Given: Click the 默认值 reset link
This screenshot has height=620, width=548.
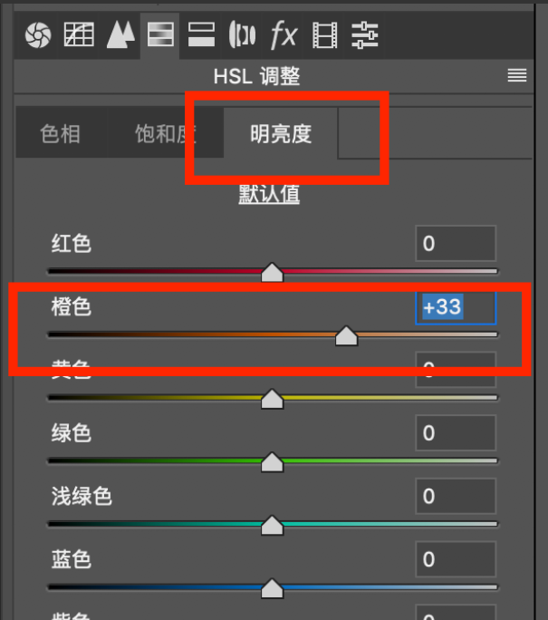Looking at the screenshot, I should pos(269,194).
